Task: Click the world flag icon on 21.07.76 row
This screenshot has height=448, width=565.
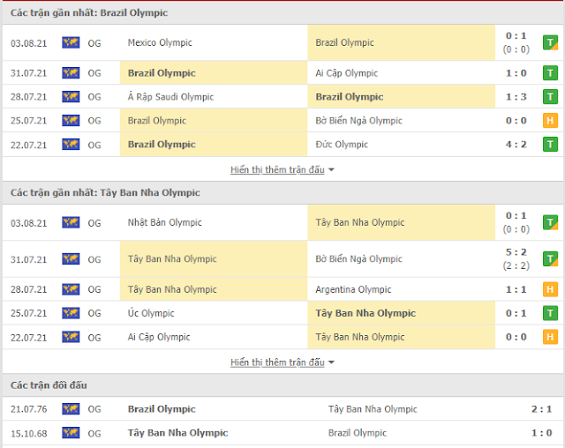Action: coord(71,409)
